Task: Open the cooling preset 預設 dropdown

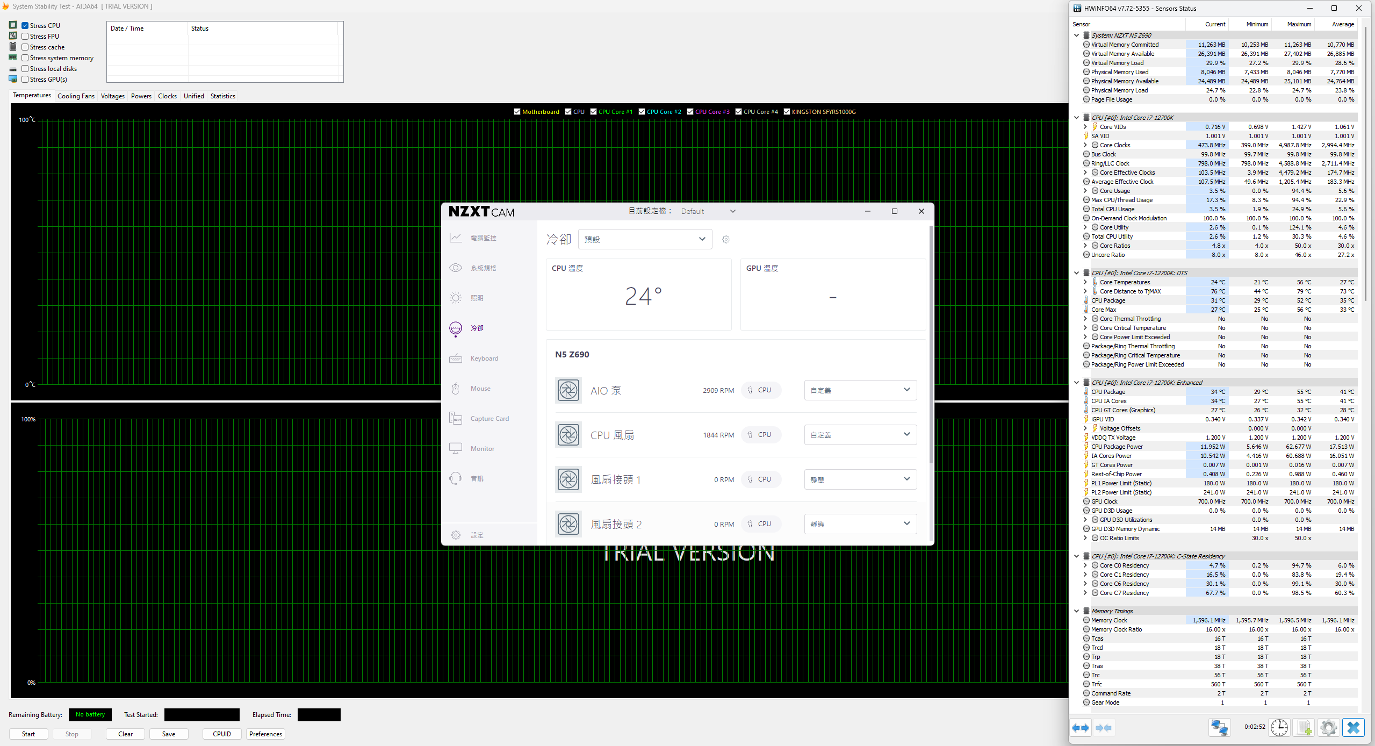Action: pos(645,239)
